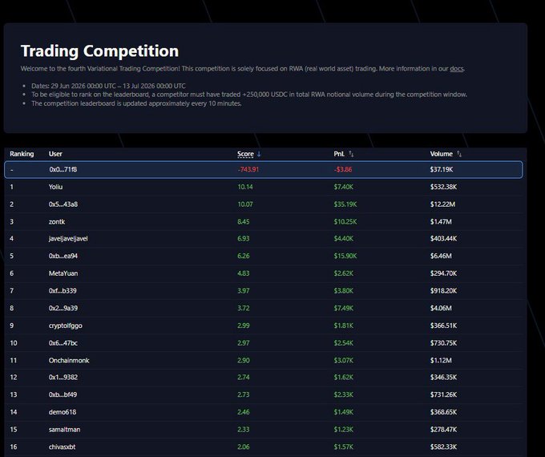This screenshot has width=545, height=457.
Task: Select user 0xb...bf49
Action: pyautogui.click(x=63, y=394)
